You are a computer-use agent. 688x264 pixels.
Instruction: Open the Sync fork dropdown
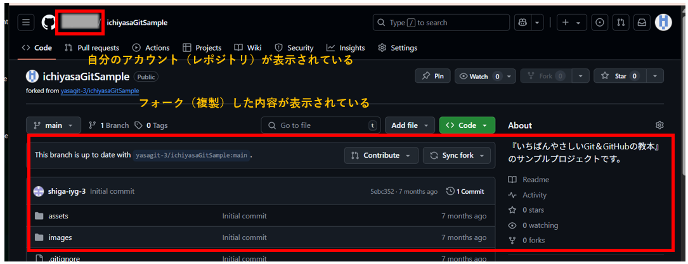point(457,155)
